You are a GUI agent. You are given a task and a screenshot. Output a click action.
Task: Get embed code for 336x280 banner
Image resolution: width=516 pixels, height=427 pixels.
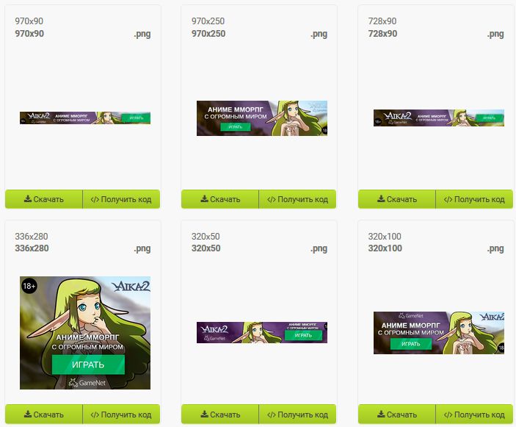click(x=121, y=415)
